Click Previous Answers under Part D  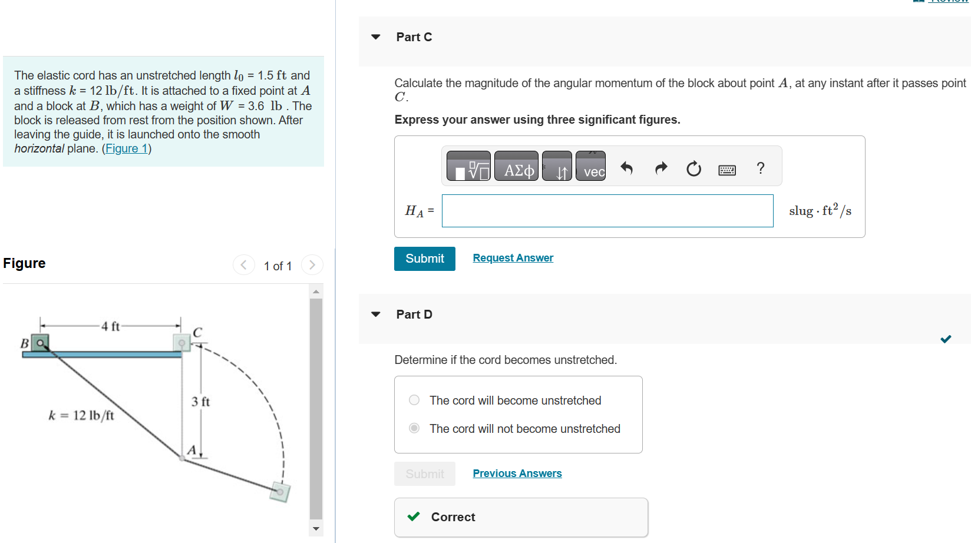click(517, 473)
